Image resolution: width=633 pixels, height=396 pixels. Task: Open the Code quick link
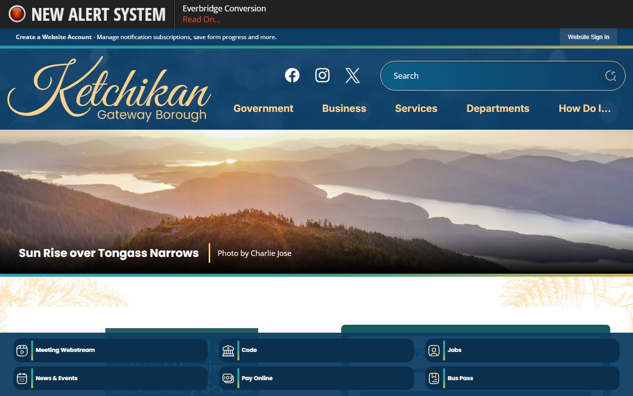pyautogui.click(x=316, y=350)
